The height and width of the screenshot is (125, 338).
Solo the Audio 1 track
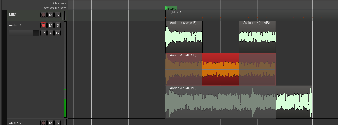pos(57,25)
